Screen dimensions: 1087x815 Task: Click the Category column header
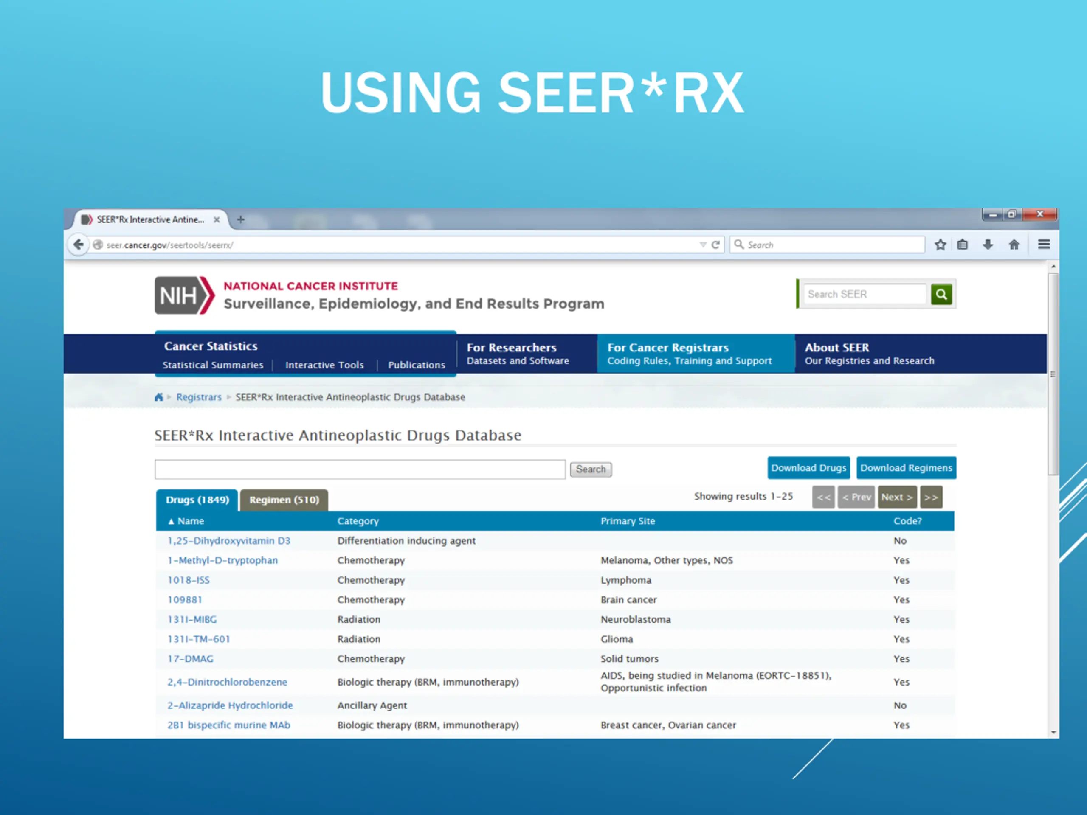pyautogui.click(x=358, y=521)
